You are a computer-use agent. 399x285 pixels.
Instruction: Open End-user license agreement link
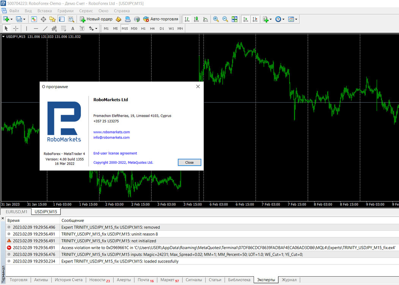click(115, 153)
